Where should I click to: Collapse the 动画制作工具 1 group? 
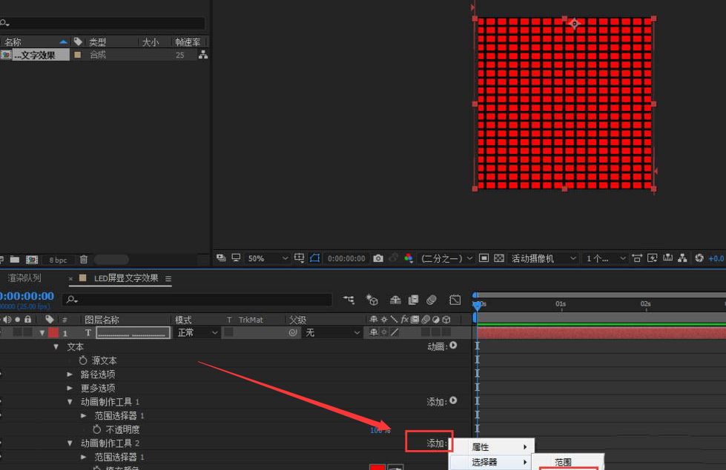click(x=70, y=402)
